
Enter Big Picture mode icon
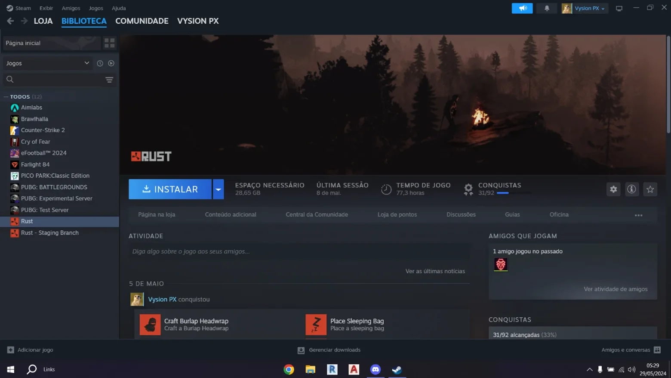point(619,8)
